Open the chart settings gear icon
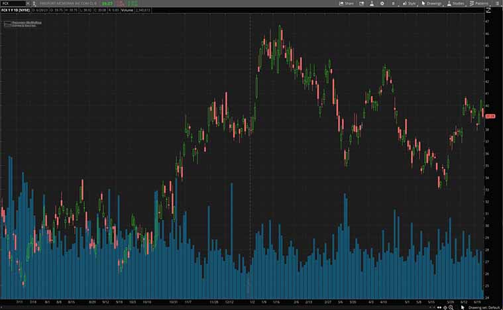The height and width of the screenshot is (310, 503). click(382, 3)
